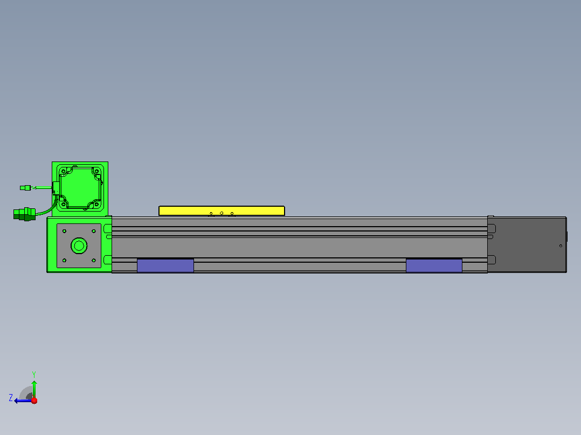This screenshot has width=581, height=435.
Task: Select the yellow slider carriage plate
Action: coord(222,211)
